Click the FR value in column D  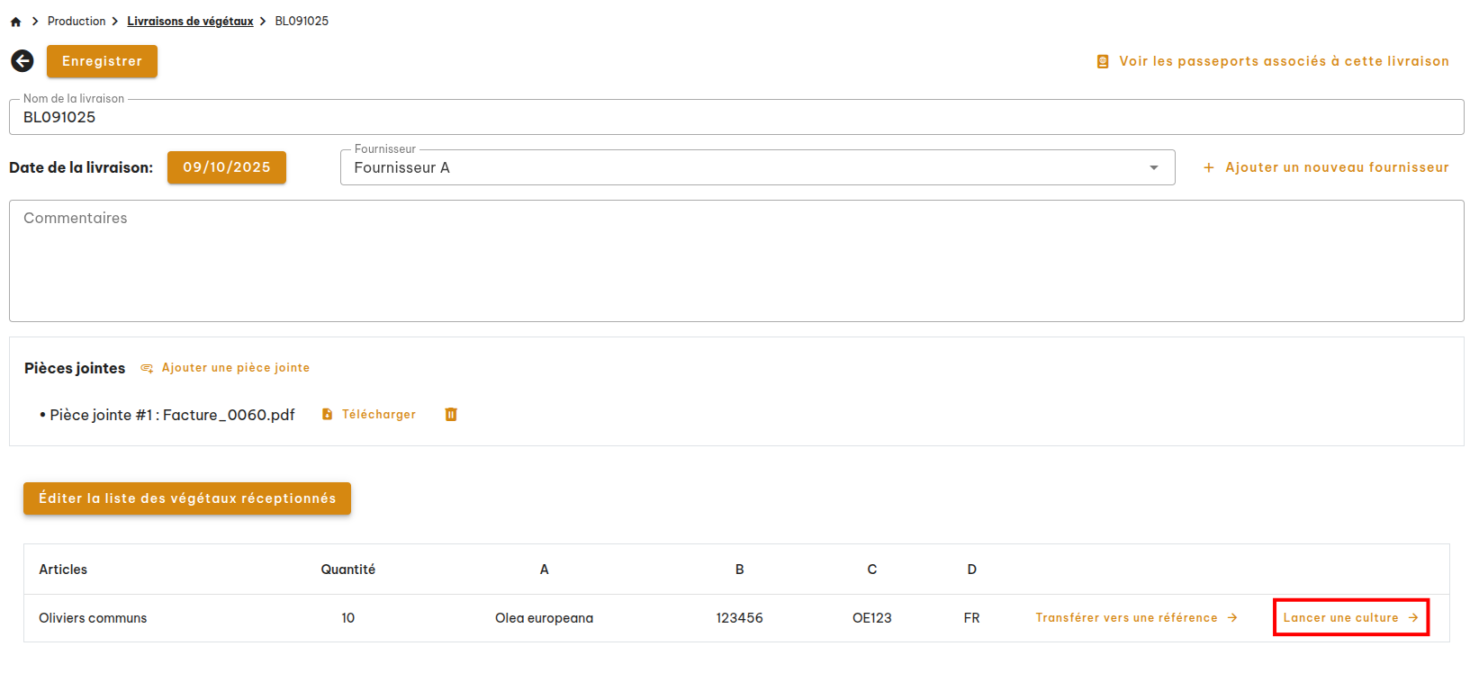(x=971, y=618)
